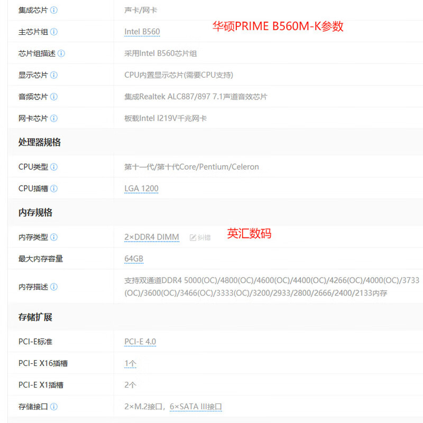Click the 2个 value for X1 slots
This screenshot has height=423, width=423.
pos(130,385)
